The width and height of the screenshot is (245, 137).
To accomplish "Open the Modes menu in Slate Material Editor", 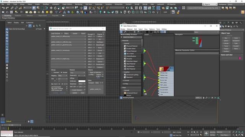I will (123, 29).
